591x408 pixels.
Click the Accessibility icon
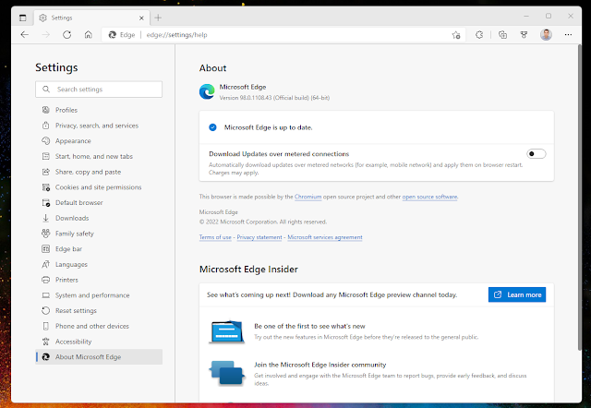pyautogui.click(x=45, y=342)
